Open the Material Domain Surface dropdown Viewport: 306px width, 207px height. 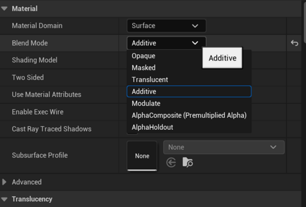(166, 26)
